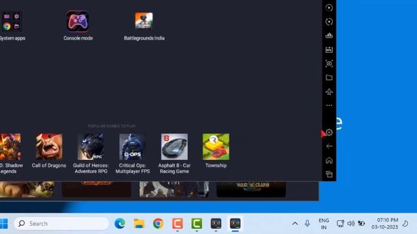Open the battery status tray icon
Image resolution: width=417 pixels, height=234 pixels.
[362, 224]
